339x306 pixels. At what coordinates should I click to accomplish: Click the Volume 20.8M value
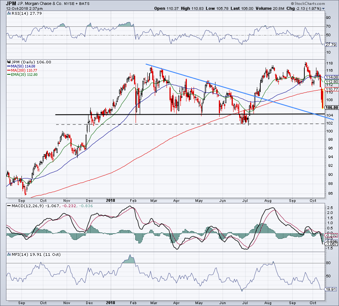pos(270,8)
